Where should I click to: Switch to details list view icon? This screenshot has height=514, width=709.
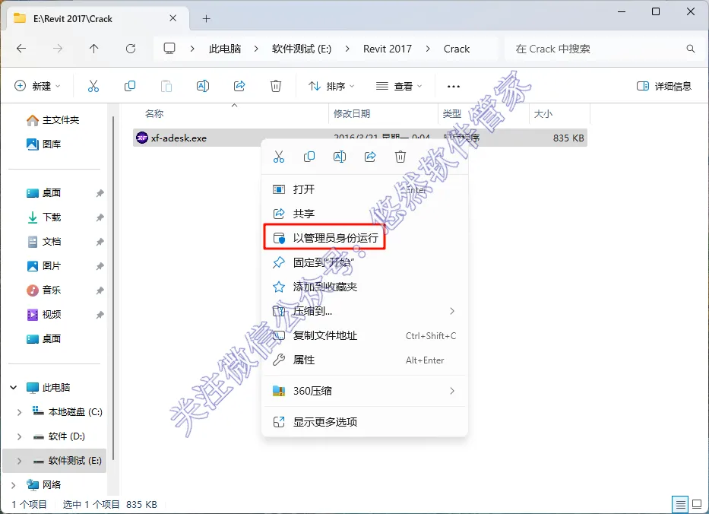679,503
